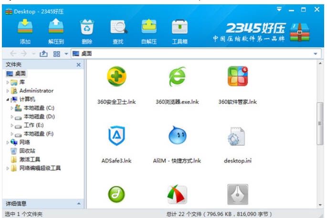Click the desktop.ini file name
This screenshot has width=327, height=218.
tap(238, 161)
